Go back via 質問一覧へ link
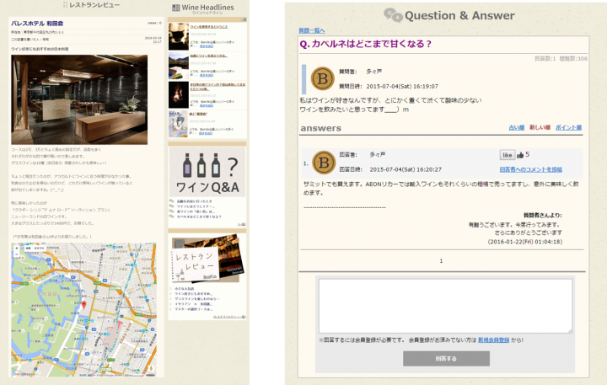607x385 pixels. [x=312, y=30]
